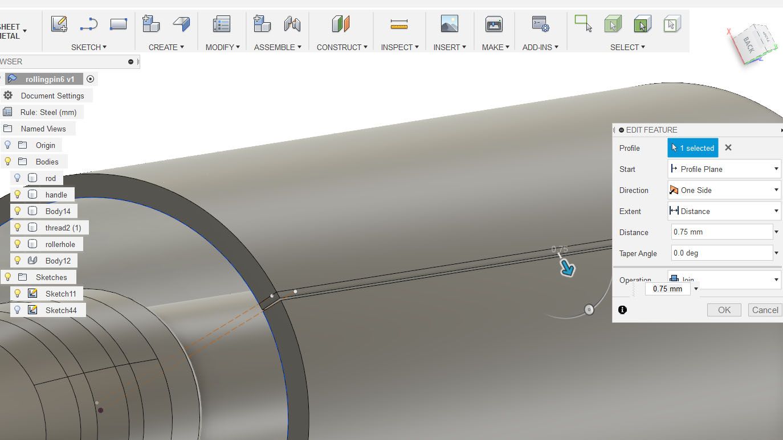Clear the Profile selection with the X
This screenshot has width=783, height=440.
(x=728, y=148)
